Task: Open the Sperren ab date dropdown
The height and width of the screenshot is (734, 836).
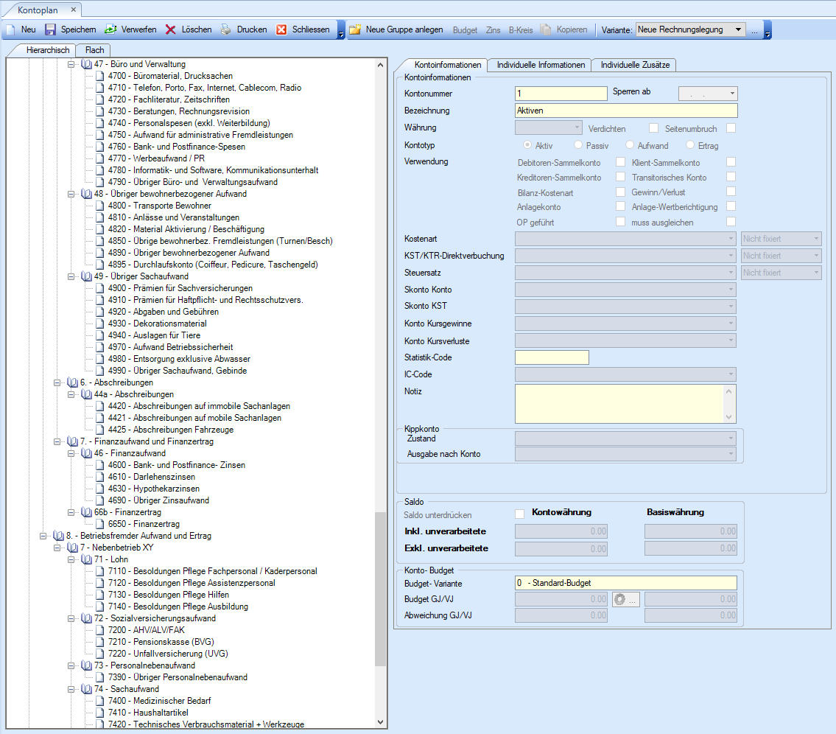Action: coord(733,94)
